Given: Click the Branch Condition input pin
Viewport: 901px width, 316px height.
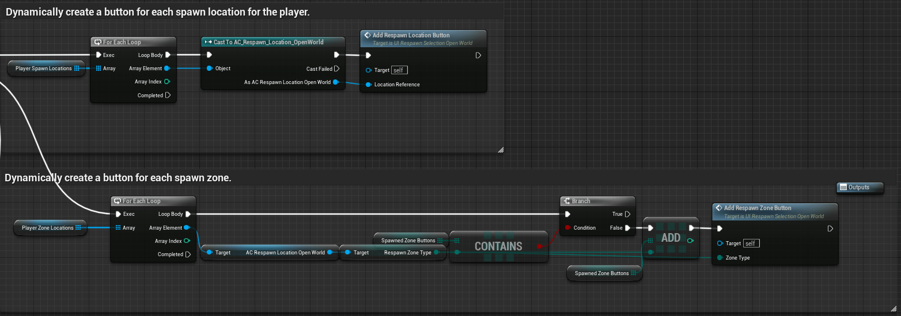Looking at the screenshot, I should pos(569,228).
